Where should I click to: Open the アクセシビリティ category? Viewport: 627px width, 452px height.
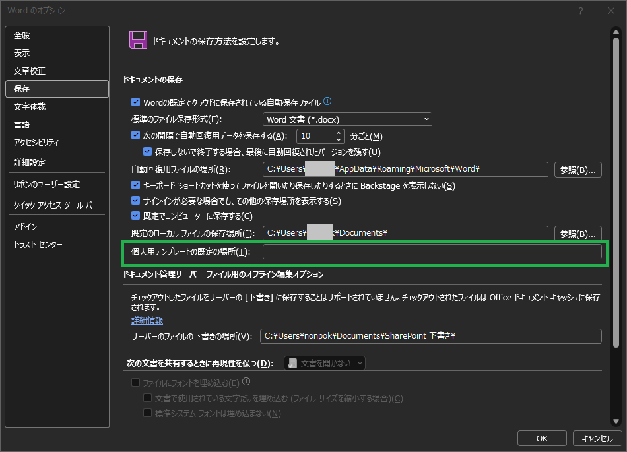click(57, 143)
